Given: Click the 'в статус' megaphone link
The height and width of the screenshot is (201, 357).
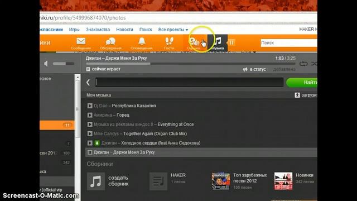Looking at the screenshot, I should [x=254, y=69].
